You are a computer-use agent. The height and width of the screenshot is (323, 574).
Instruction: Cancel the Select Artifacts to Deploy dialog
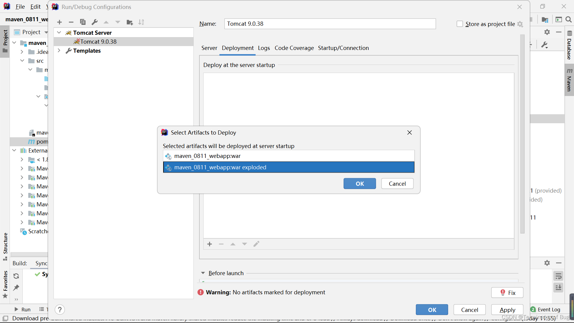click(397, 184)
